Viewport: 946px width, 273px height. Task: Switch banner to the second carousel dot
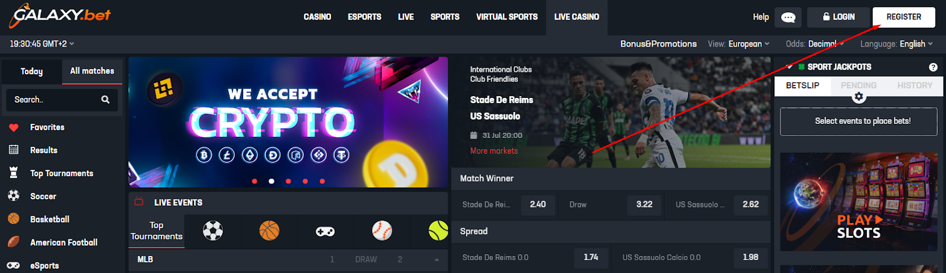[x=271, y=181]
